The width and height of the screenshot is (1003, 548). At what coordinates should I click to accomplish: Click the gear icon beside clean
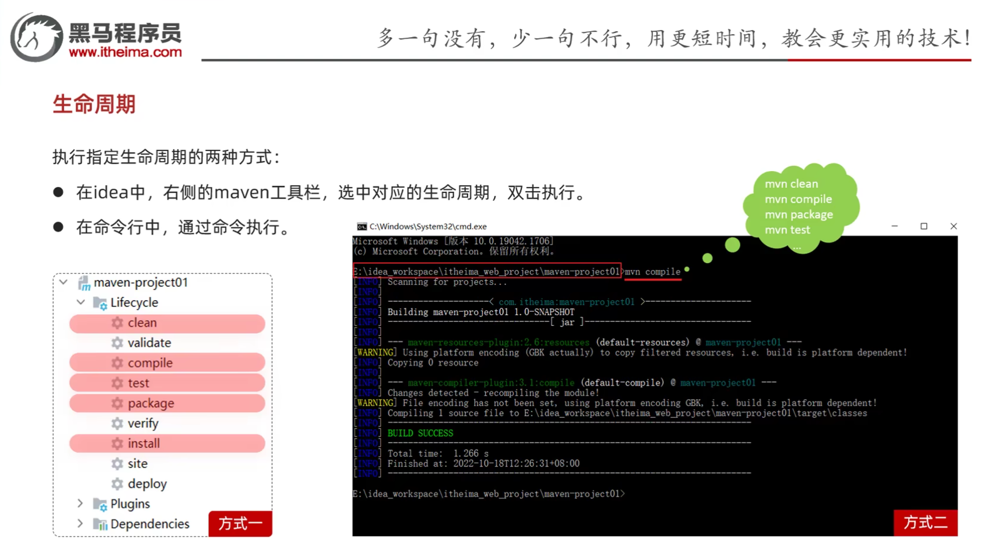117,323
